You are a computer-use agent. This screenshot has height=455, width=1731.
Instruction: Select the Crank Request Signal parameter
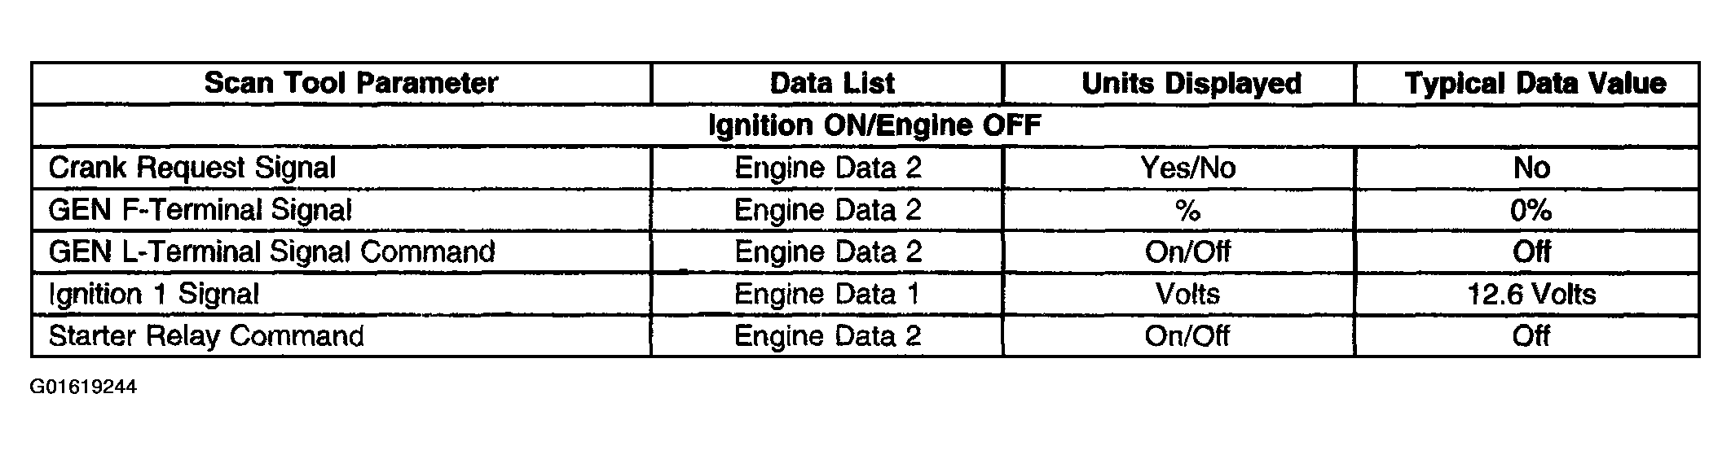pyautogui.click(x=192, y=168)
